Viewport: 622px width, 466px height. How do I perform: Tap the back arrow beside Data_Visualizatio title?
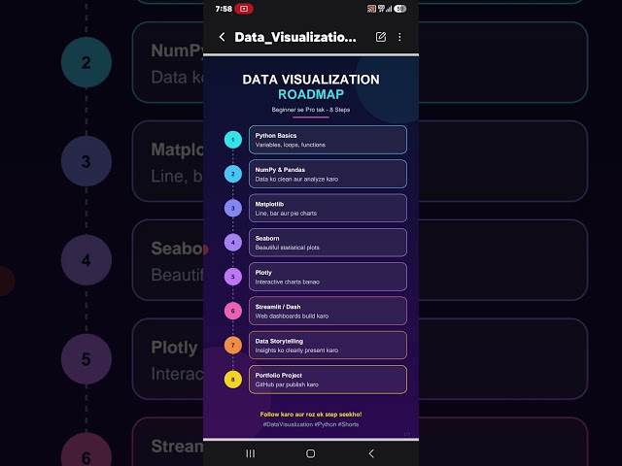click(x=223, y=37)
